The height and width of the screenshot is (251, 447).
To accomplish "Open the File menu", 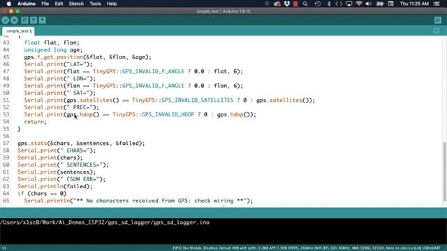I will (x=45, y=3).
